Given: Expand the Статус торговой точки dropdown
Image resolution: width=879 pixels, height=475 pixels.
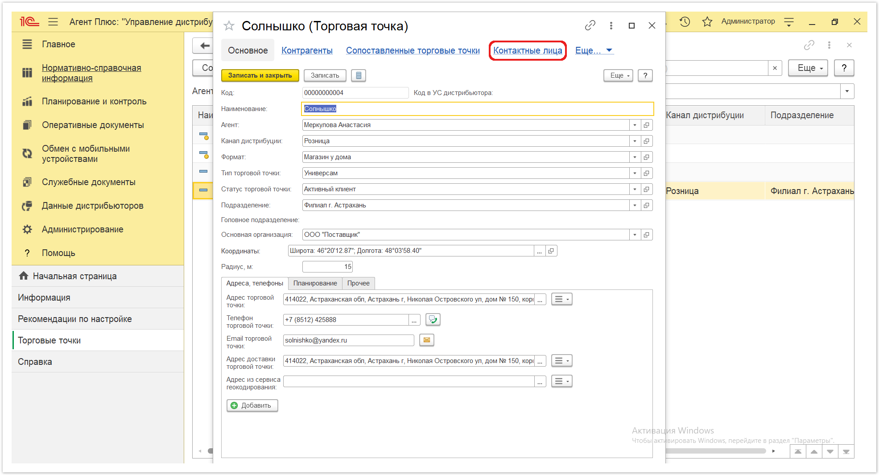Looking at the screenshot, I should point(635,189).
